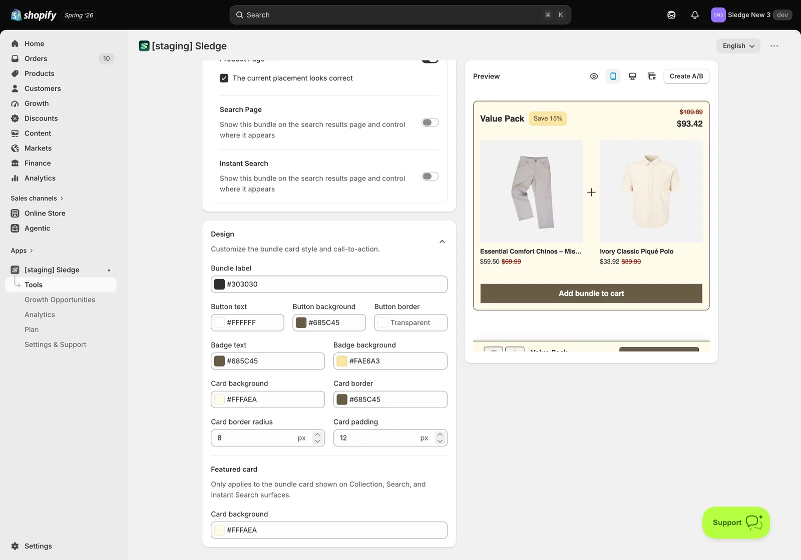This screenshot has height=560, width=801.
Task: Switch preview to mobile view
Action: [x=613, y=76]
